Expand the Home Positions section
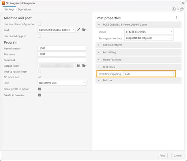The width and height of the screenshot is (187, 161). [x=138, y=60]
